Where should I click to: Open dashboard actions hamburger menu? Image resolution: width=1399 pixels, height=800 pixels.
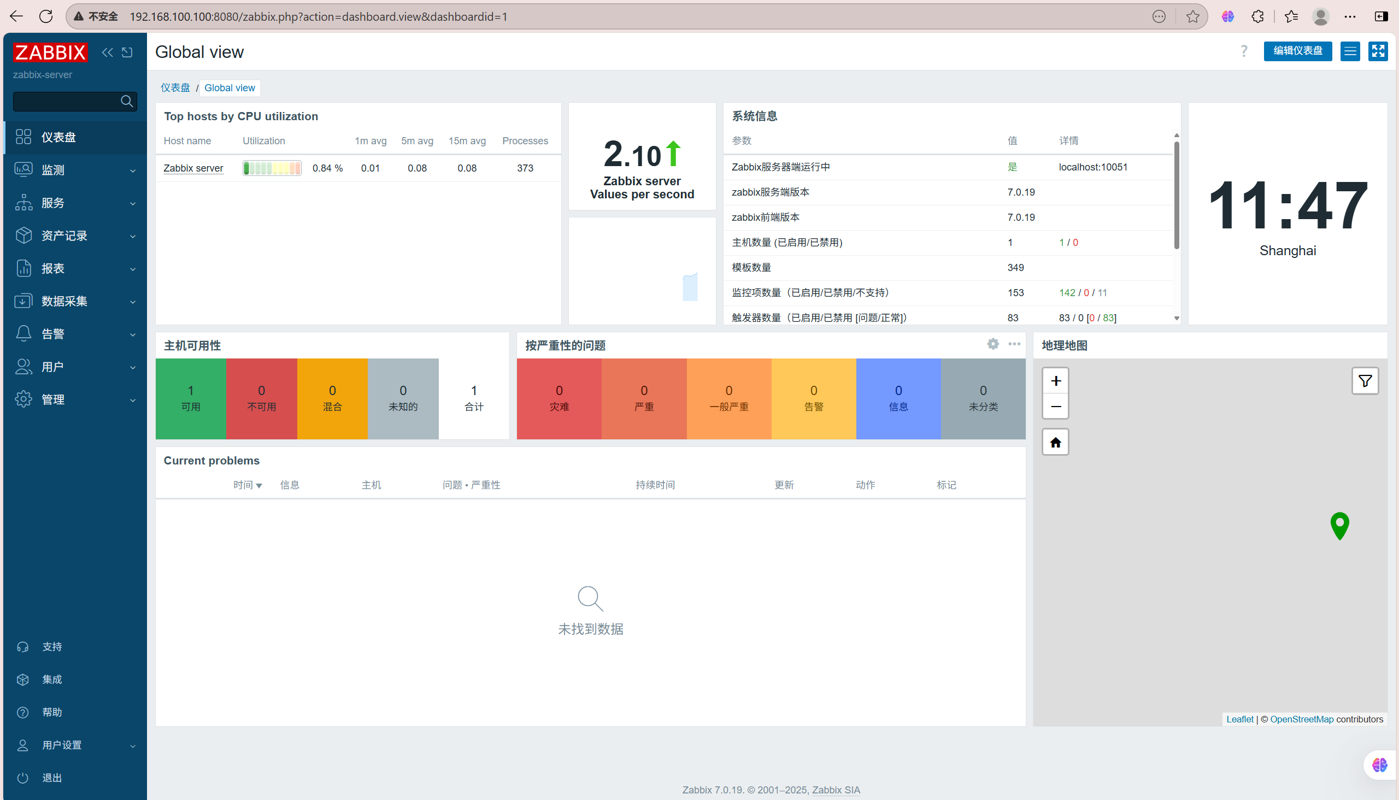1350,51
